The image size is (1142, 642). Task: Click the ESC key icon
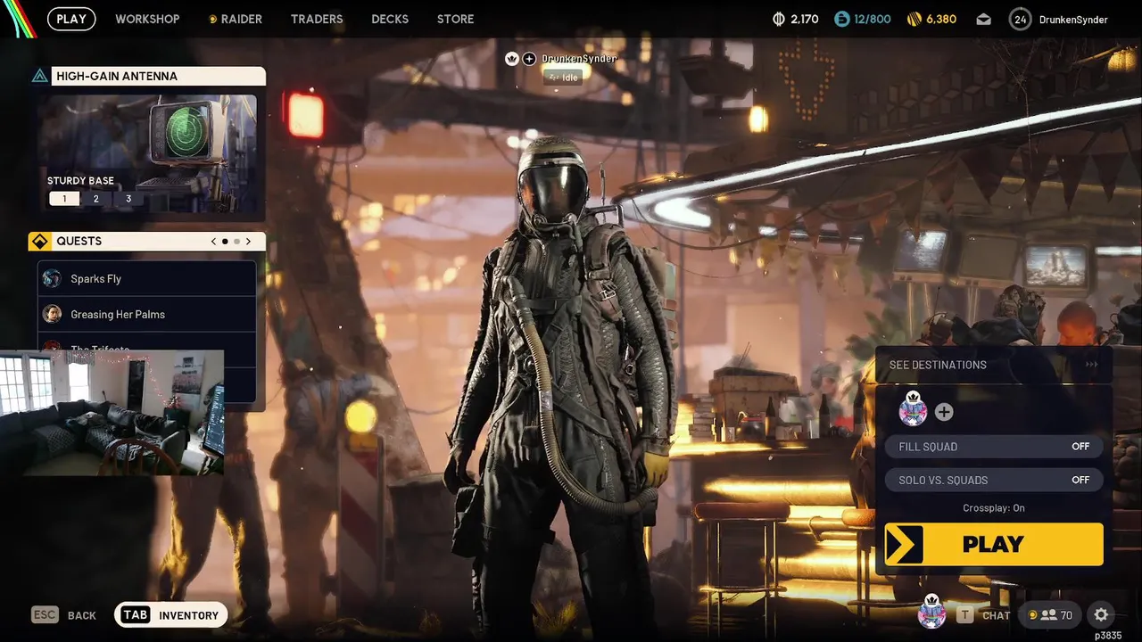tap(45, 615)
